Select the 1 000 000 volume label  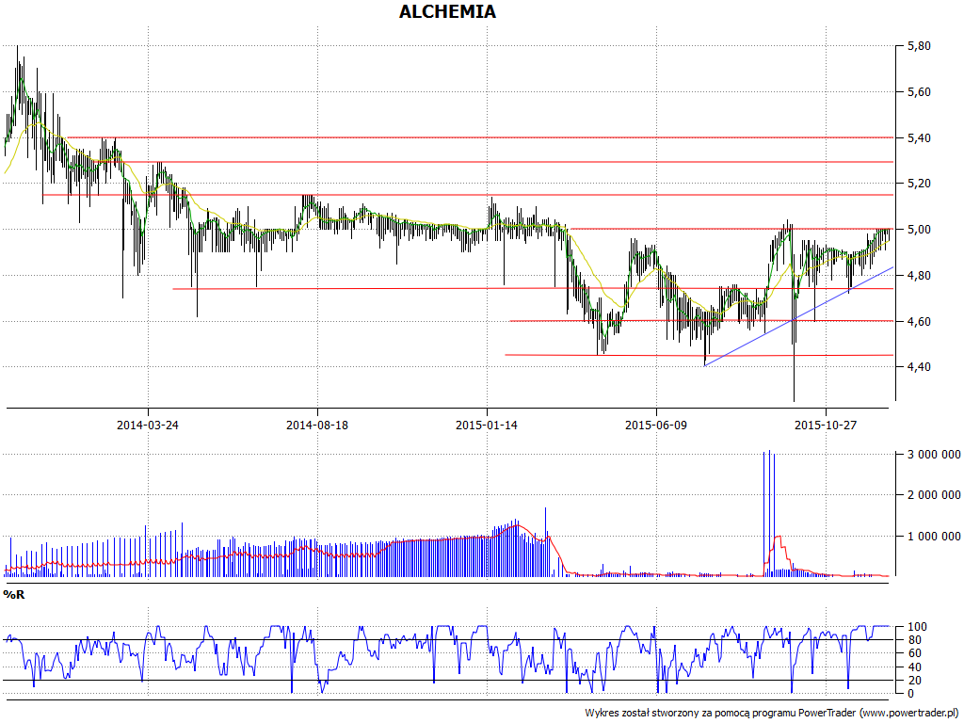(934, 537)
